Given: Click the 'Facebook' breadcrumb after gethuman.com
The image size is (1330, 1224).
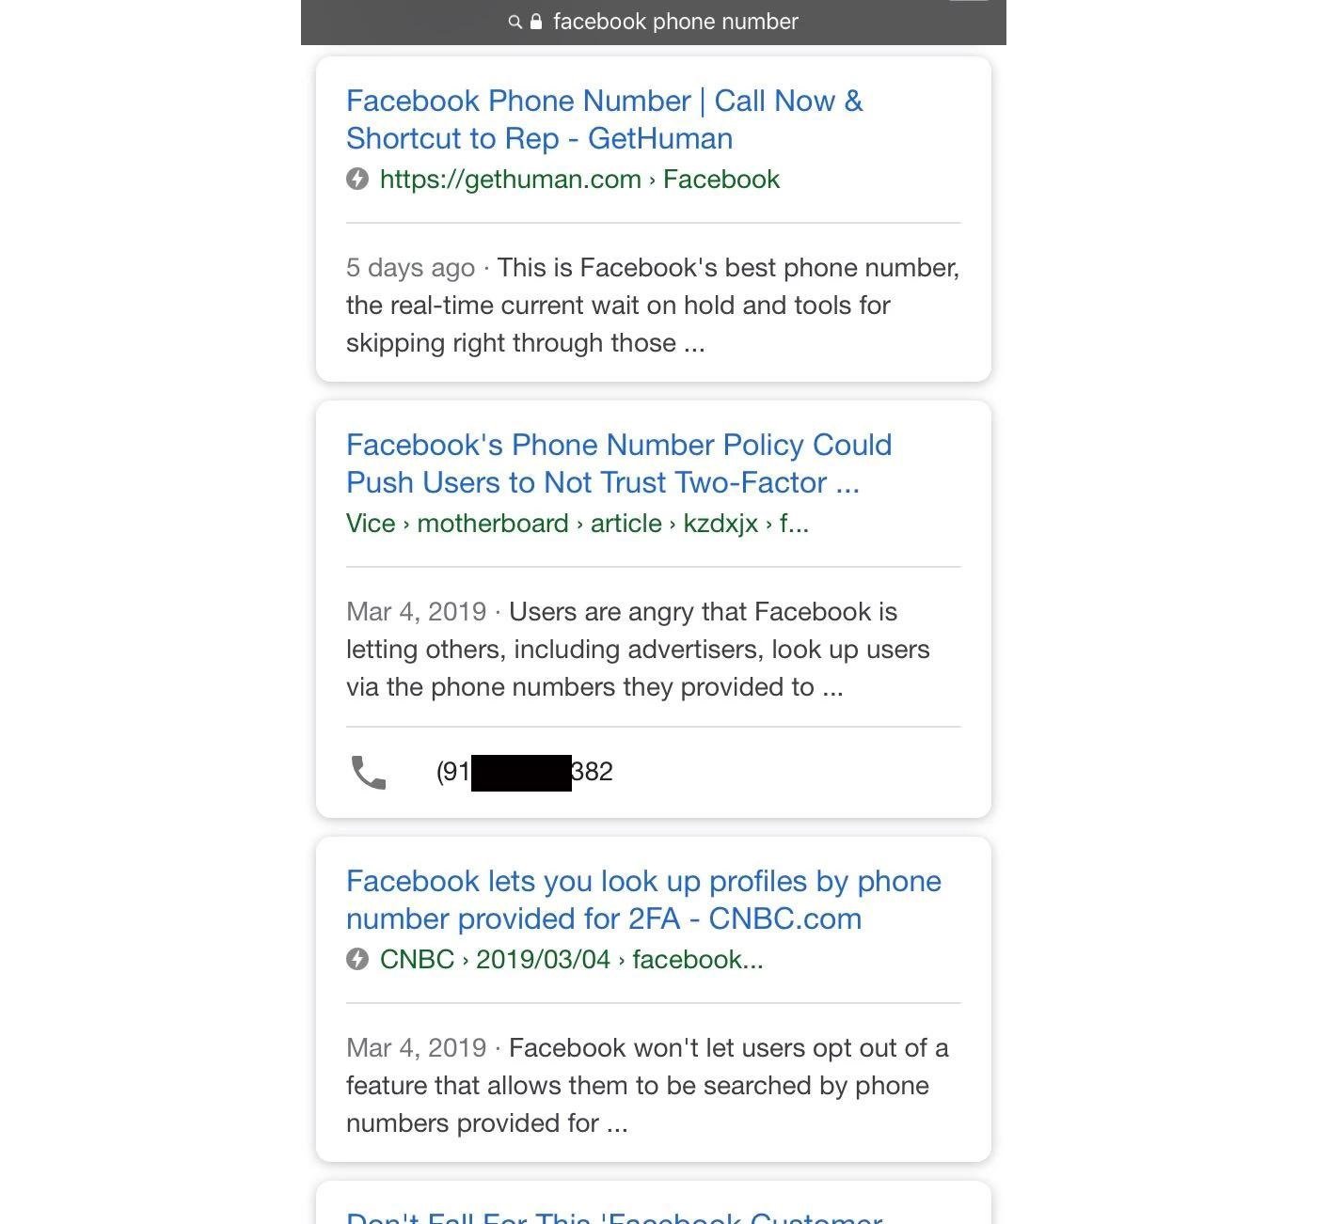Looking at the screenshot, I should pyautogui.click(x=721, y=180).
